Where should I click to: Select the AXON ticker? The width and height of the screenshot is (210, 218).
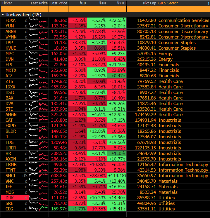[11, 159]
